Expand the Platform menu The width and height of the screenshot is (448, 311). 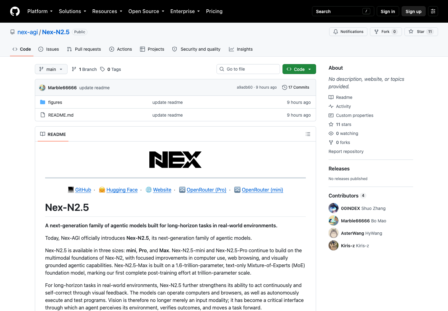tap(40, 11)
